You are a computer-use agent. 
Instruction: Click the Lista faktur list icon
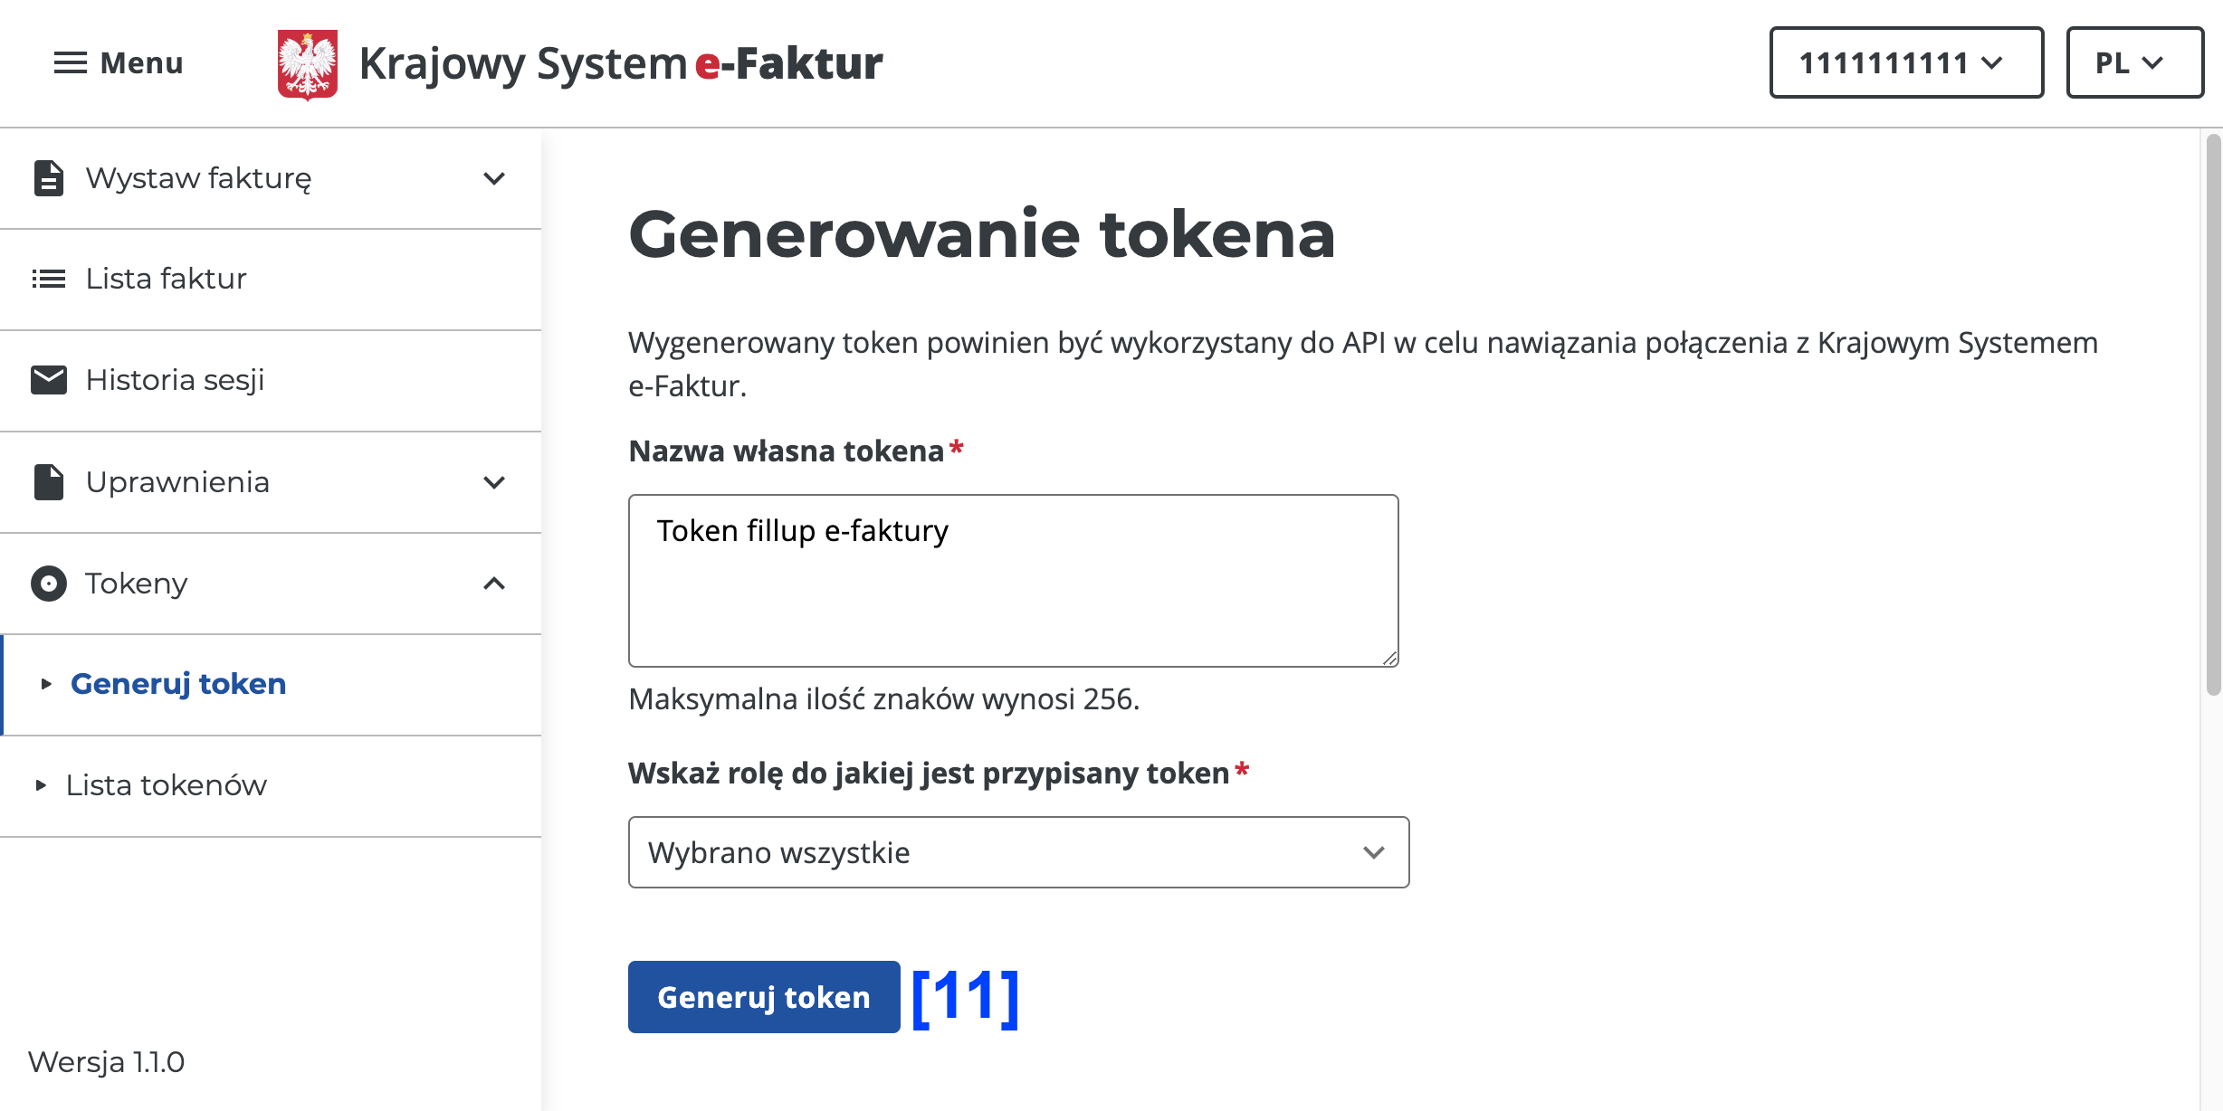pyautogui.click(x=49, y=279)
